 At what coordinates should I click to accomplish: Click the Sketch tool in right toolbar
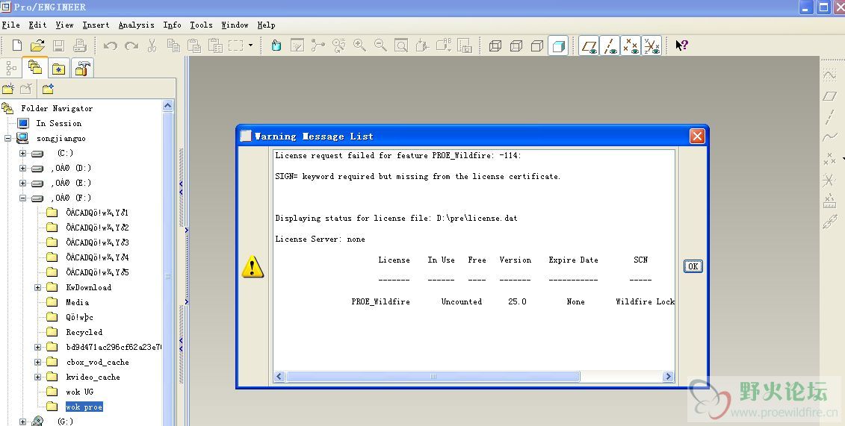point(830,75)
